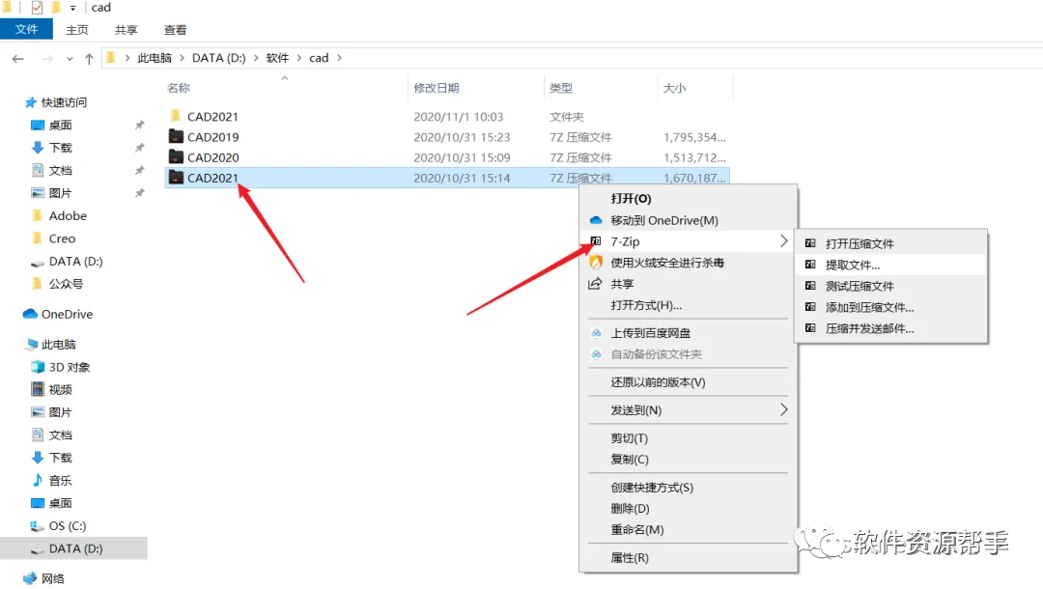Open the 3D 对象 cube icon
The image size is (1043, 589).
pos(38,367)
